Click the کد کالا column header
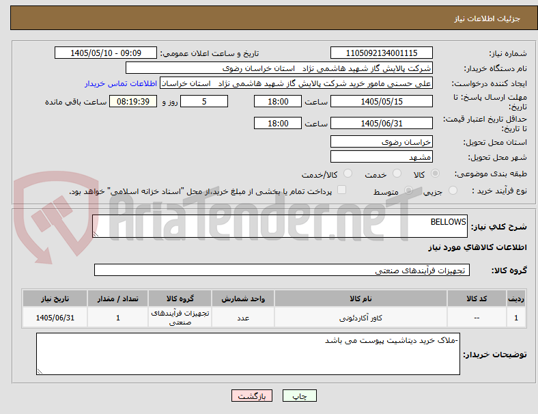The width and height of the screenshot is (538, 414). pyautogui.click(x=477, y=299)
